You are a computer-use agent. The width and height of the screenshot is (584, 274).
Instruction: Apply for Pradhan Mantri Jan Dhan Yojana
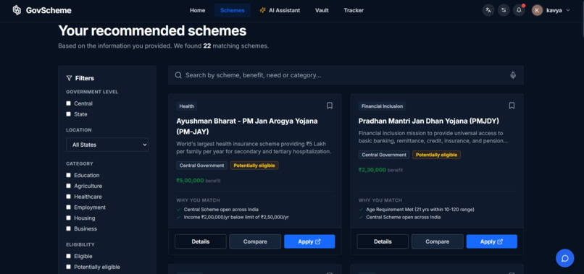coord(492,241)
